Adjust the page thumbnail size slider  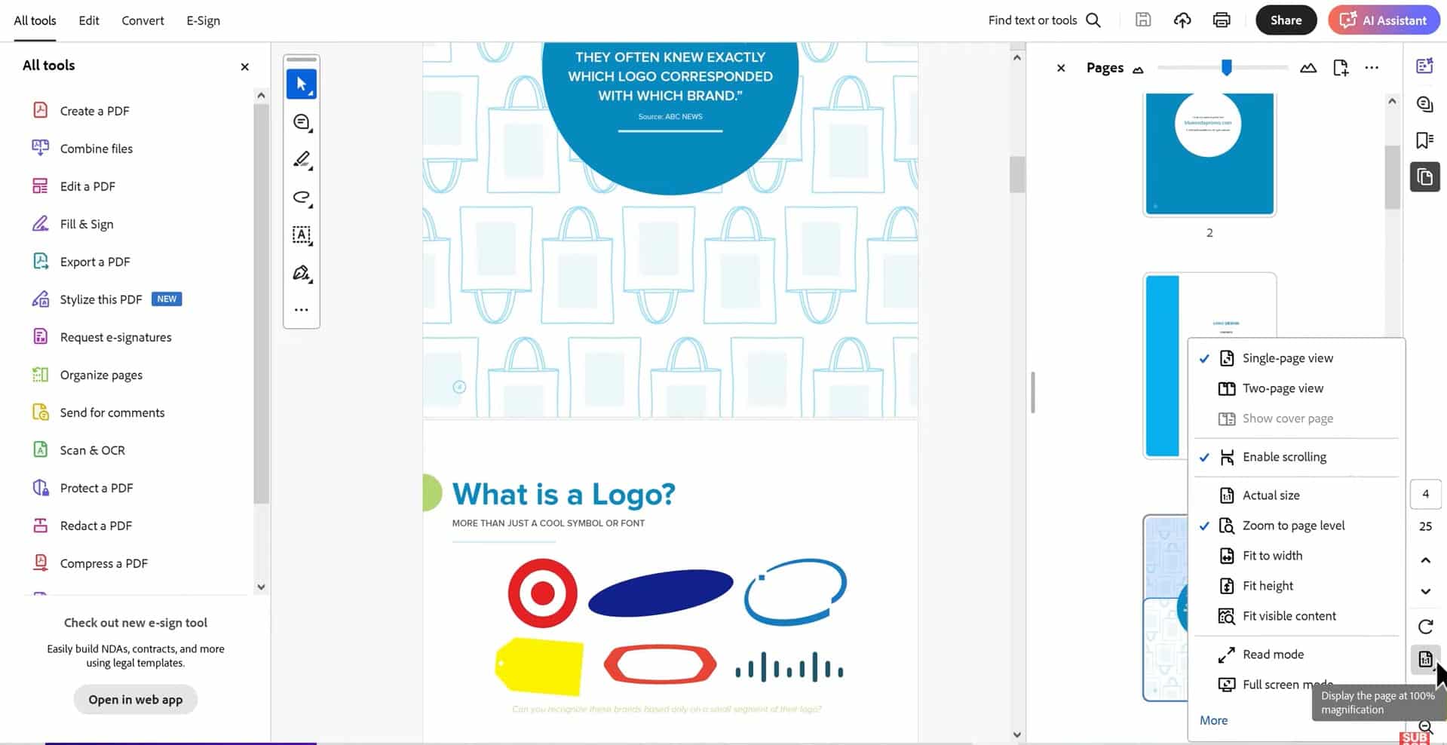click(1226, 67)
